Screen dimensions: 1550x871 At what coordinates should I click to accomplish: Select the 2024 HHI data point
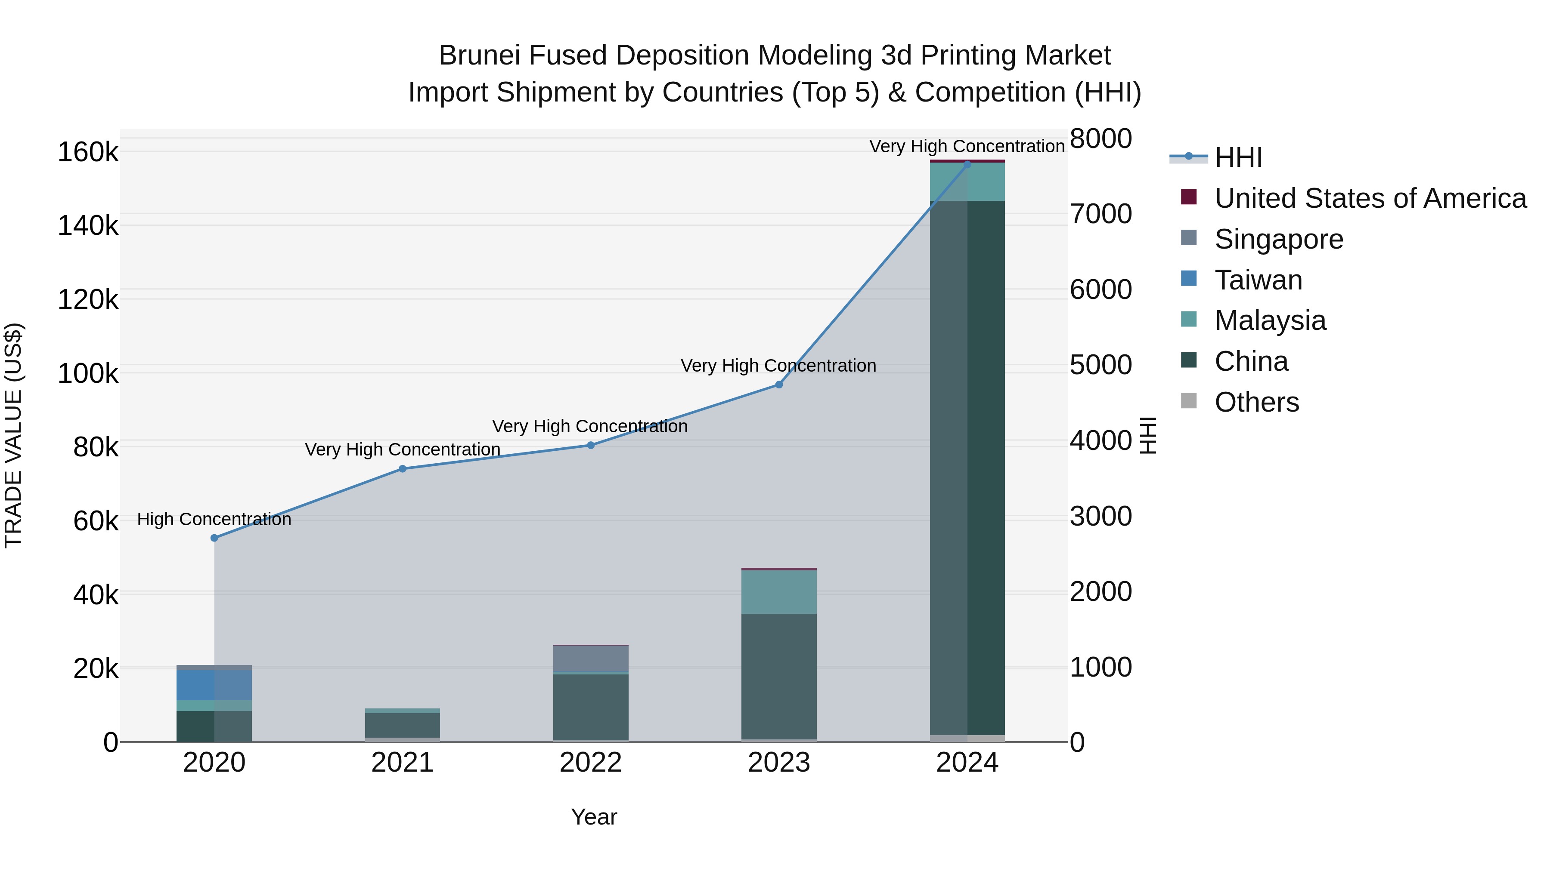967,164
